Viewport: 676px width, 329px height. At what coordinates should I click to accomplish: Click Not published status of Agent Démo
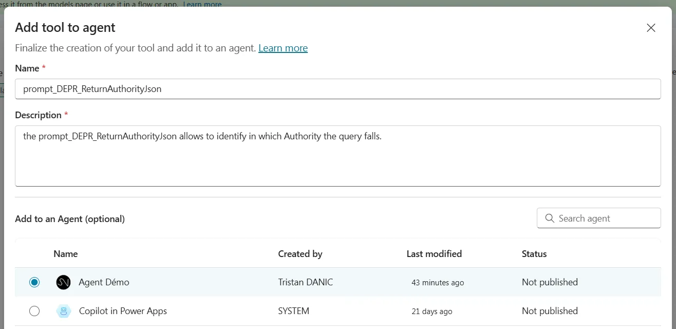(x=550, y=282)
